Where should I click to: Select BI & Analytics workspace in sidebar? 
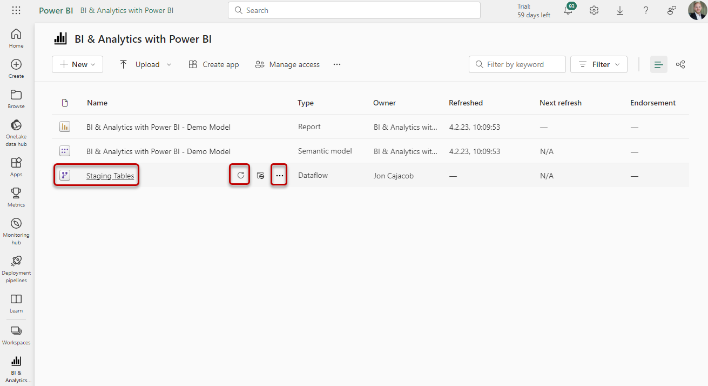(16, 369)
